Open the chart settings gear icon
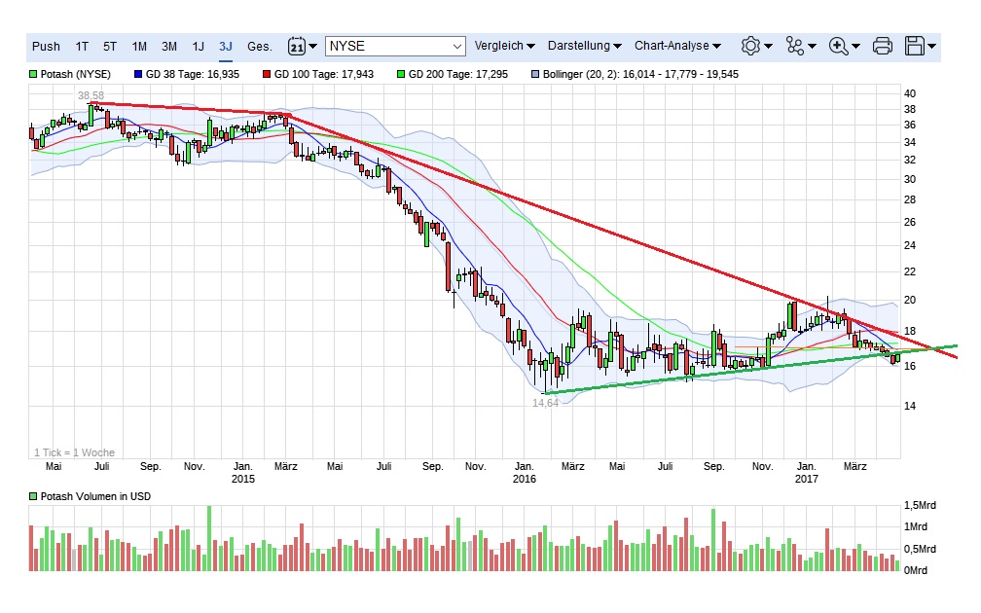The width and height of the screenshot is (981, 613). point(749,45)
